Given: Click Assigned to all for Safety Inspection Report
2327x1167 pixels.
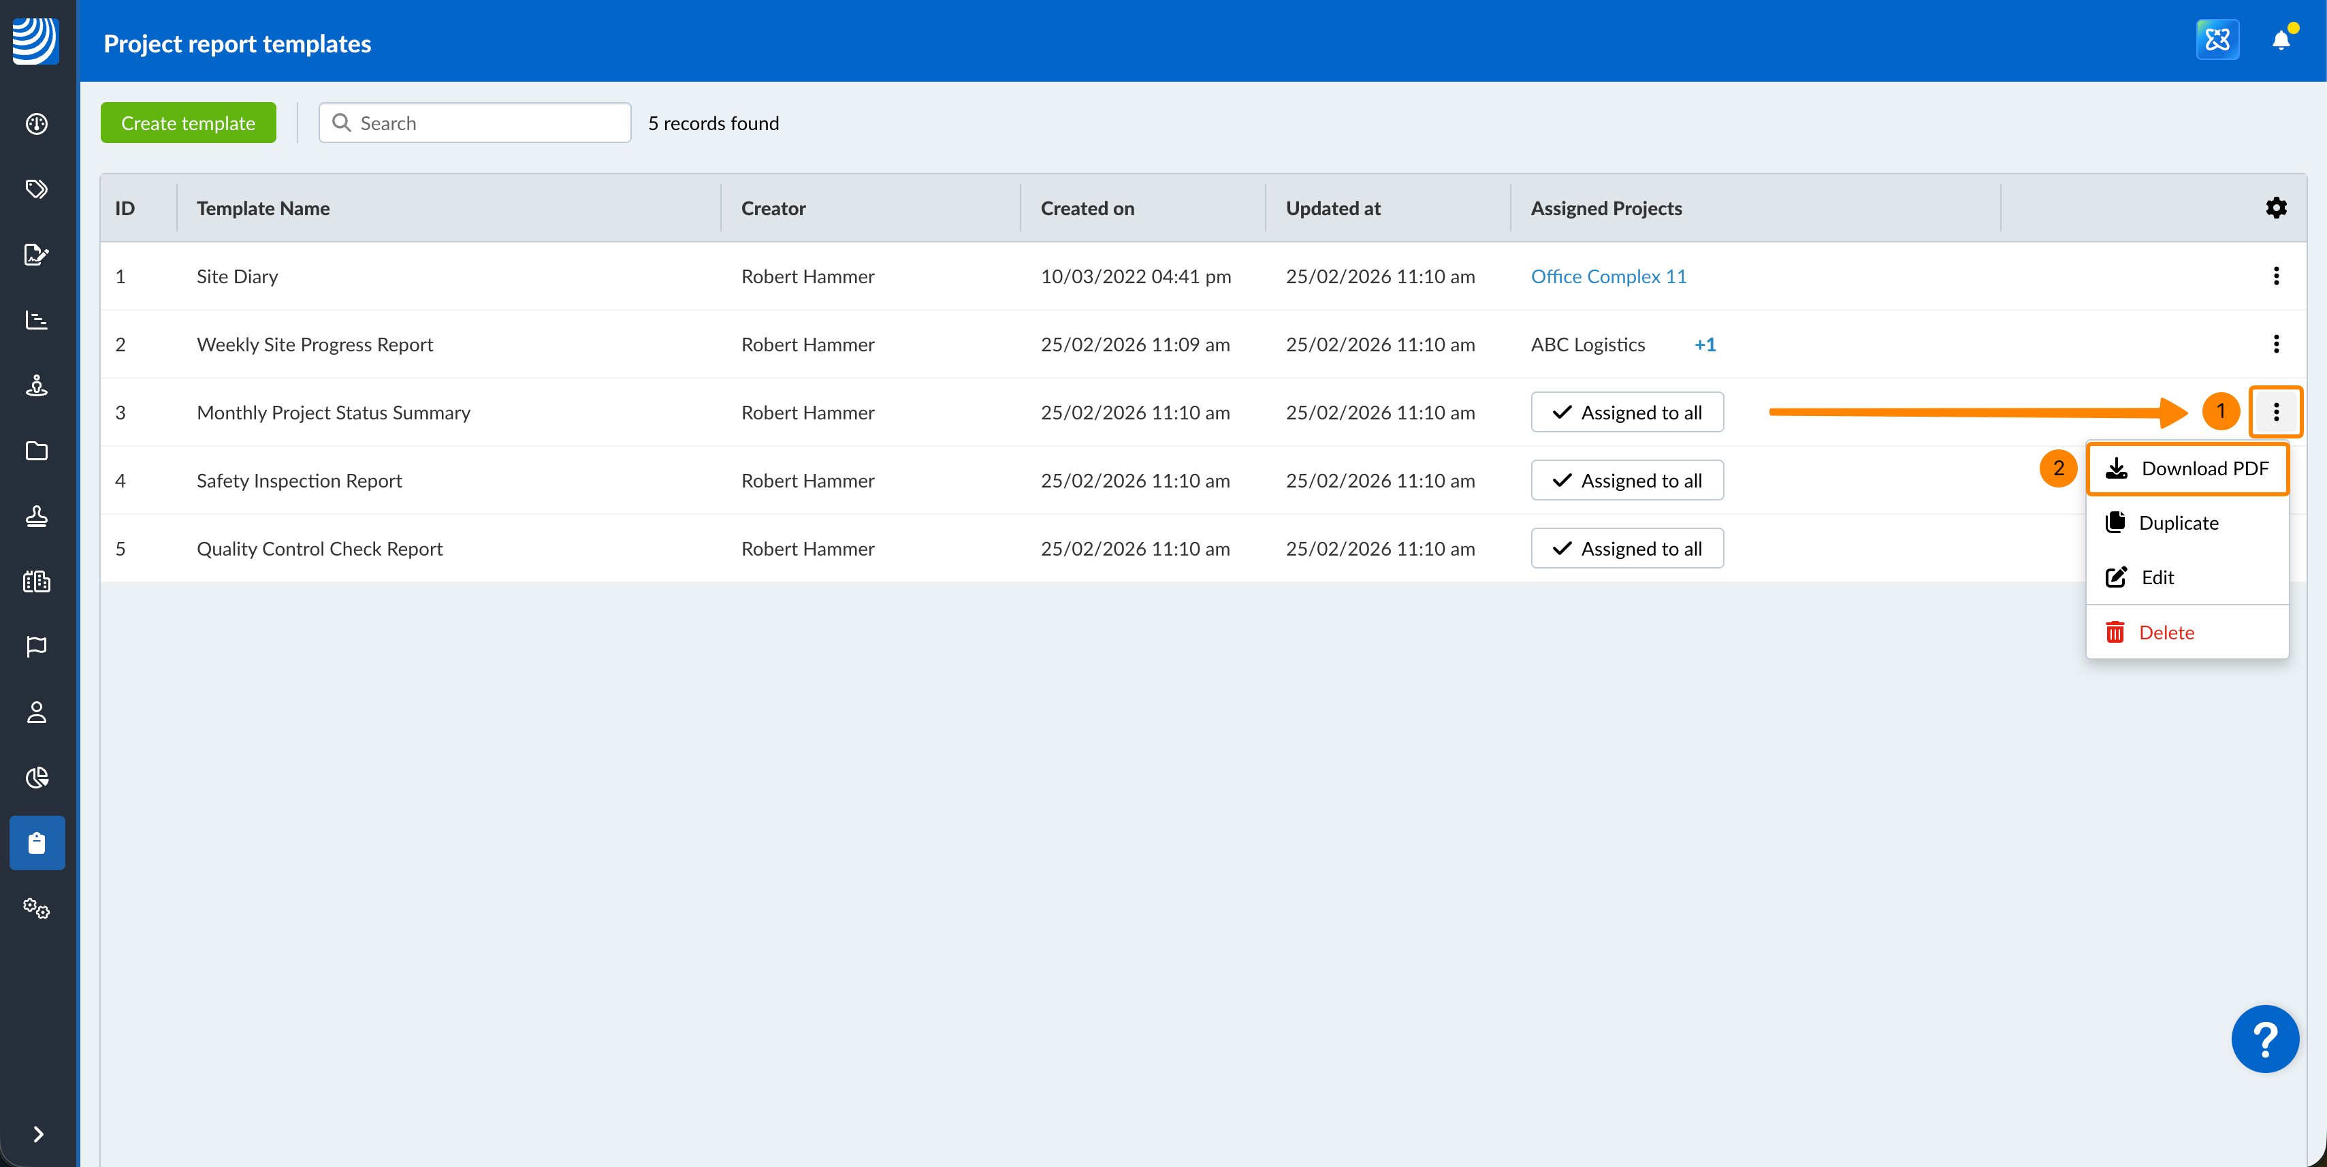Looking at the screenshot, I should [1626, 481].
